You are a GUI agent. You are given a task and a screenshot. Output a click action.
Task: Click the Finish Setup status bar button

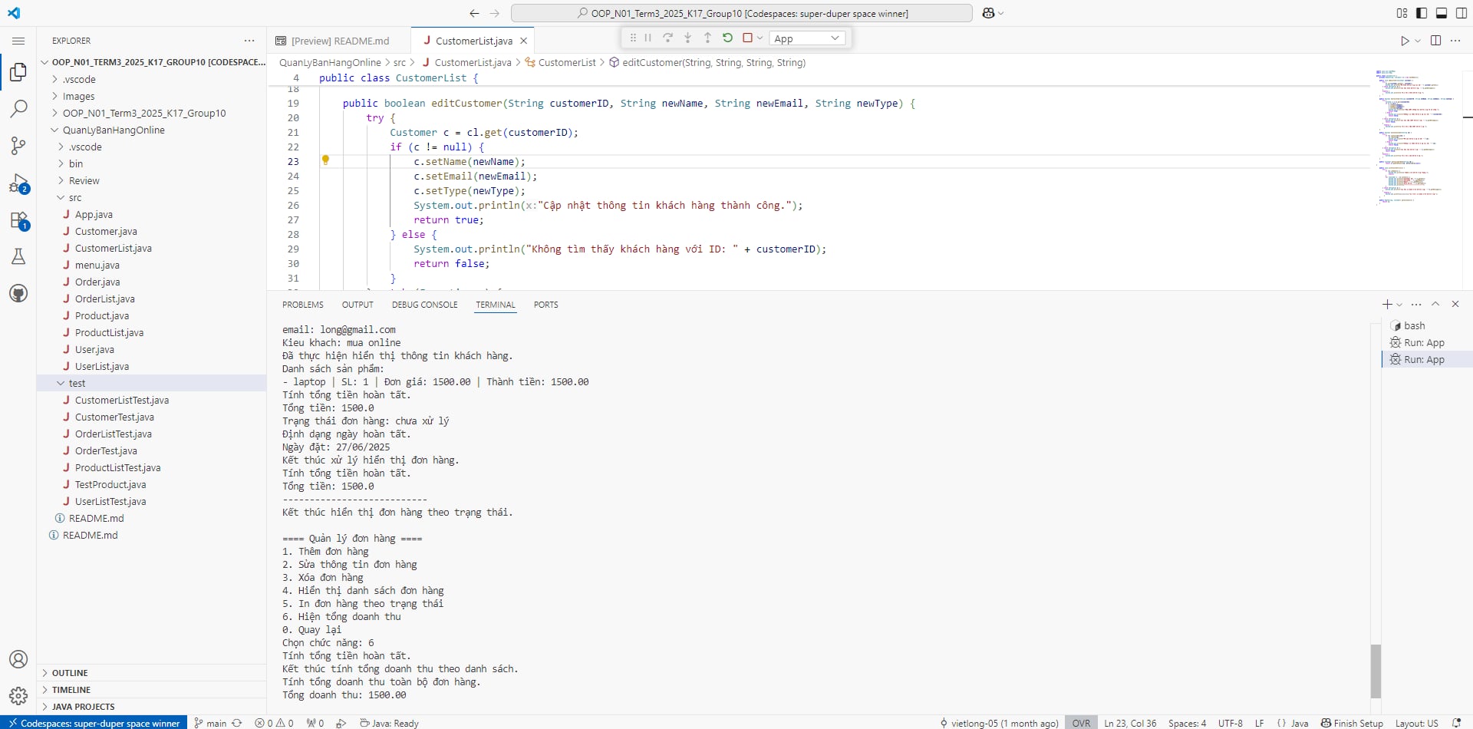[x=1352, y=723]
